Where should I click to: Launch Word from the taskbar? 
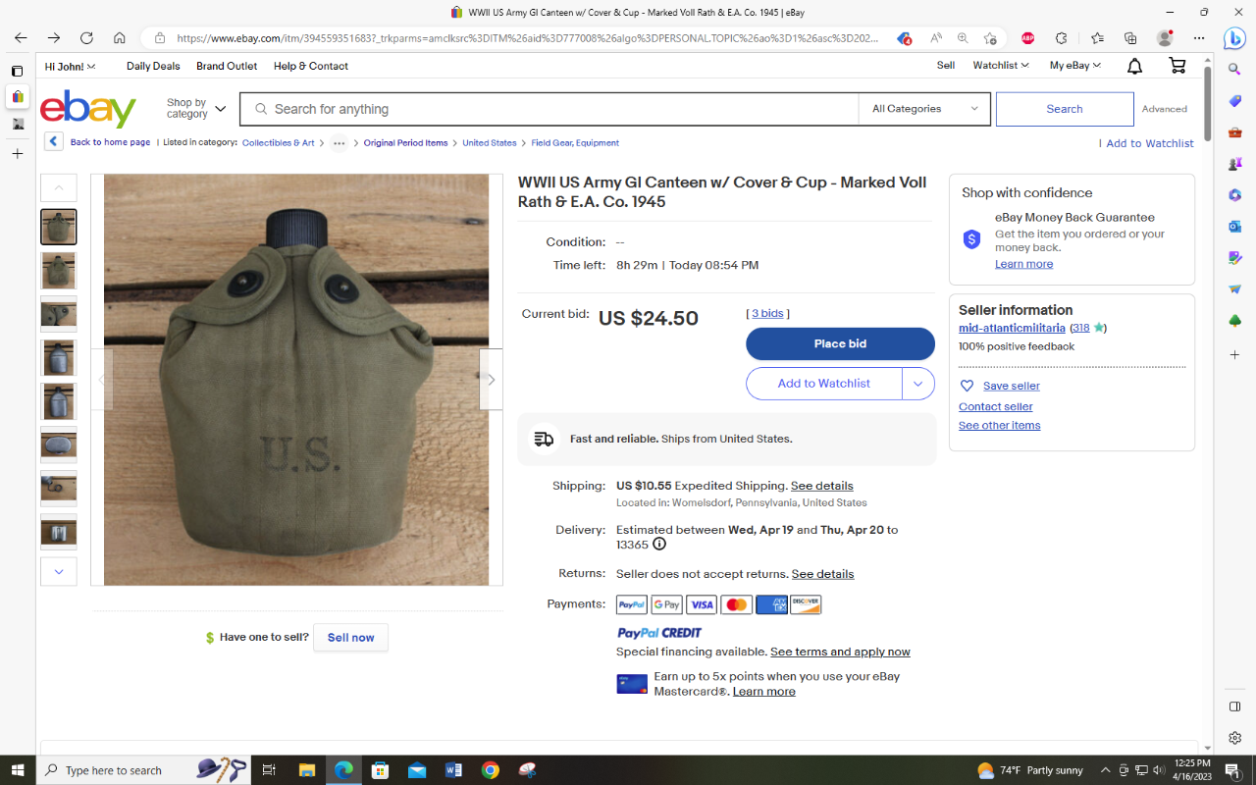point(452,769)
